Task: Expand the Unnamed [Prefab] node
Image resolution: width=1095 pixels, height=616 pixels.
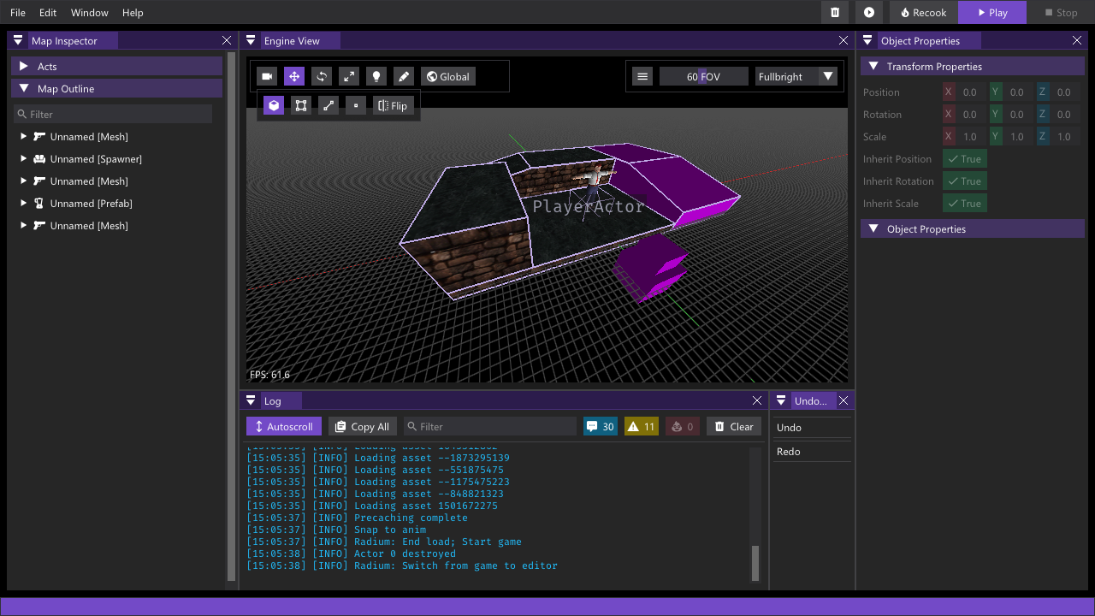Action: pyautogui.click(x=24, y=203)
